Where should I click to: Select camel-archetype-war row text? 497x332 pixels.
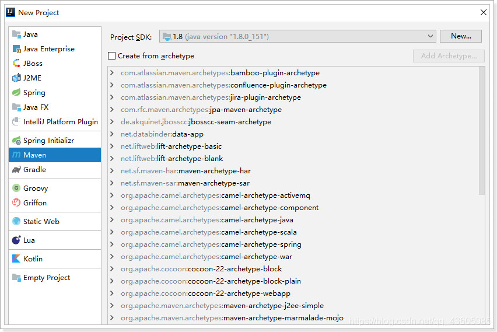(206, 257)
